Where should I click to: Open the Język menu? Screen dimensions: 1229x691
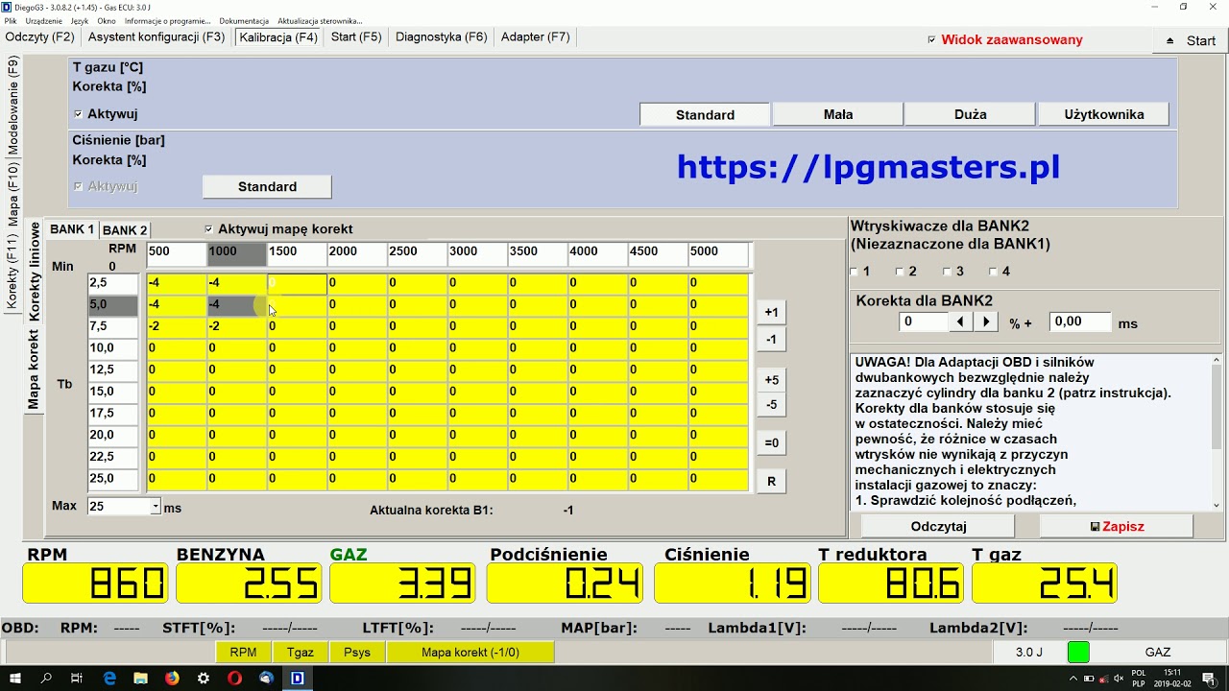pos(80,20)
